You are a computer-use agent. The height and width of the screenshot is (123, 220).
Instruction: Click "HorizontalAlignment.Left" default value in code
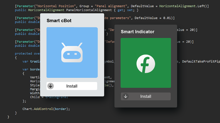[x=182, y=6]
